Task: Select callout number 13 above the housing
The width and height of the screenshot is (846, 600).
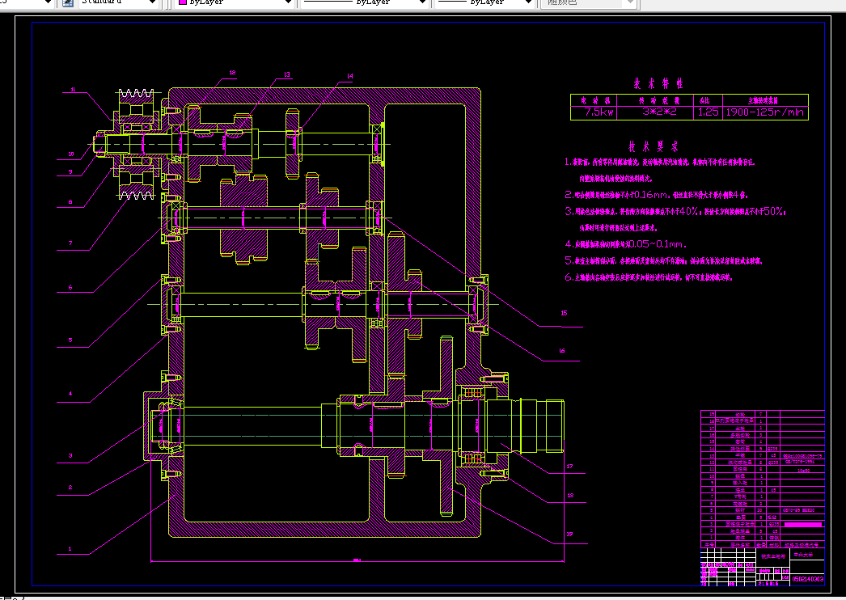Action: pyautogui.click(x=287, y=74)
